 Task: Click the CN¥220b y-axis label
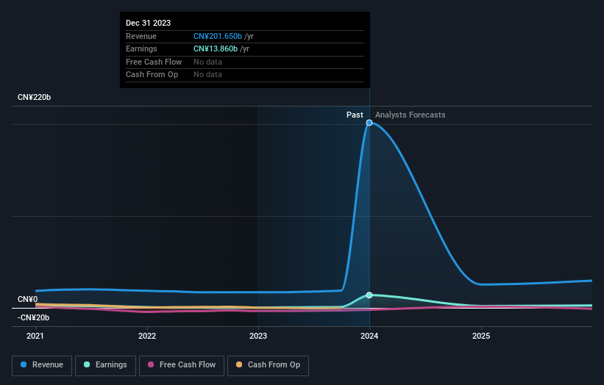coord(35,97)
